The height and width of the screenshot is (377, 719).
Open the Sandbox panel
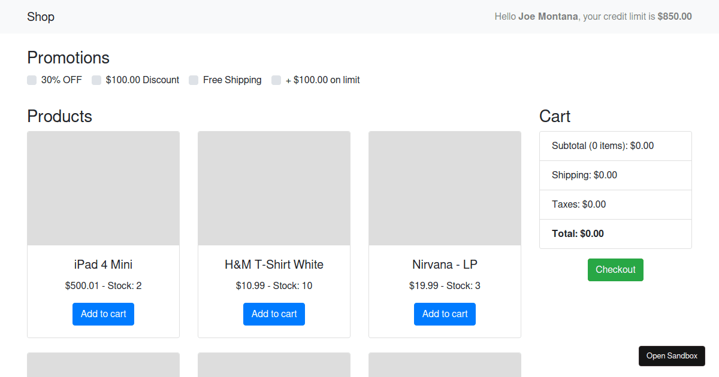pos(672,355)
